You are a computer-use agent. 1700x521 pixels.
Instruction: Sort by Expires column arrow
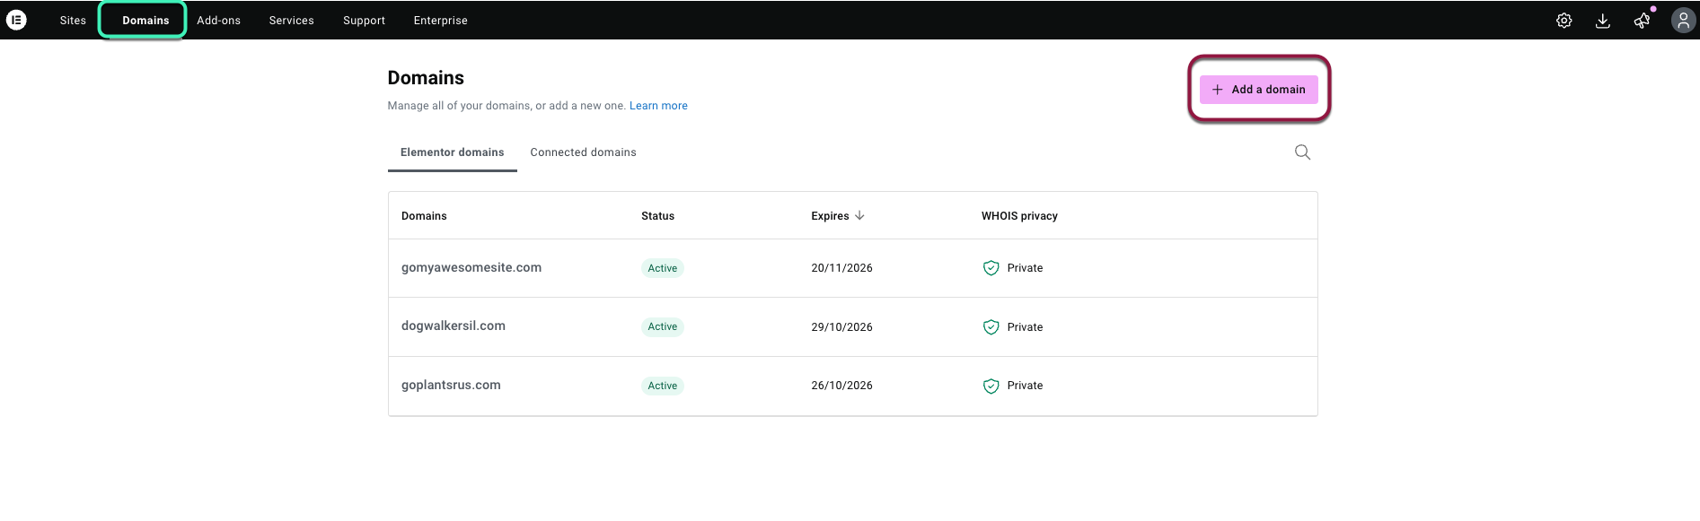(859, 216)
